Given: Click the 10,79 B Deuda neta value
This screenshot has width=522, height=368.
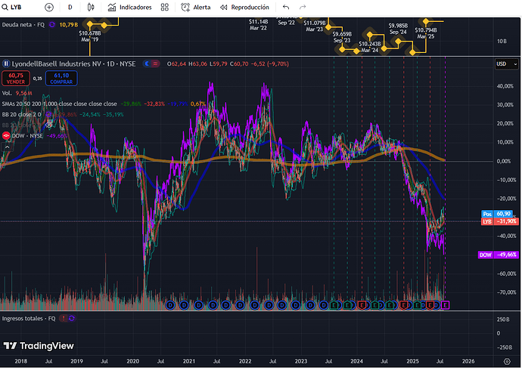Looking at the screenshot, I should pos(69,25).
